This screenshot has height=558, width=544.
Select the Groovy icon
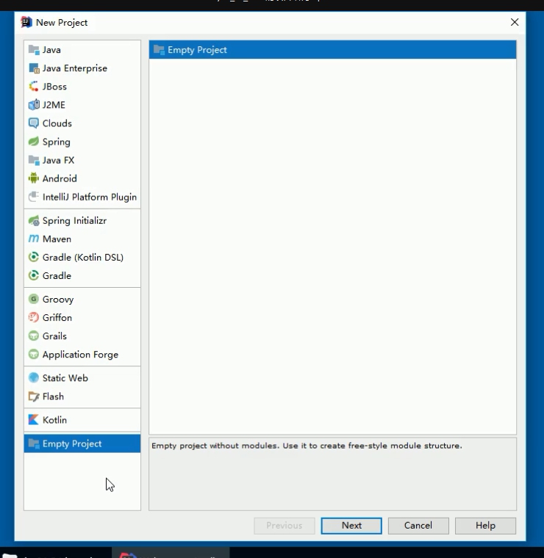point(34,300)
